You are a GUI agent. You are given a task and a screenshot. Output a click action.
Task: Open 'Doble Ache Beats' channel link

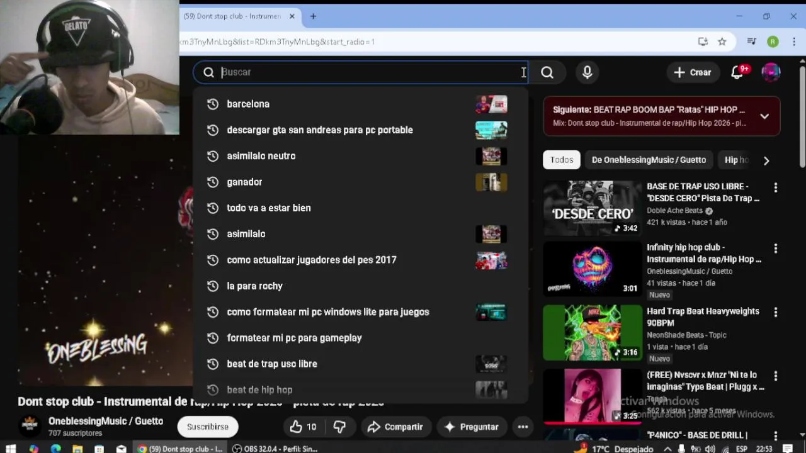(674, 211)
